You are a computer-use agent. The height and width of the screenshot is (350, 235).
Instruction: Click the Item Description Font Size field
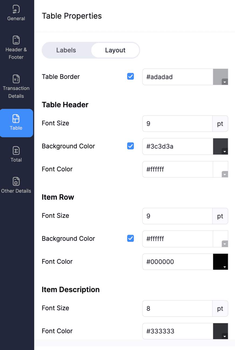pos(177,308)
